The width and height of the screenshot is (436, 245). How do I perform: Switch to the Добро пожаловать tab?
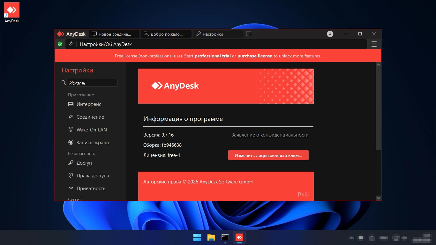click(x=166, y=34)
